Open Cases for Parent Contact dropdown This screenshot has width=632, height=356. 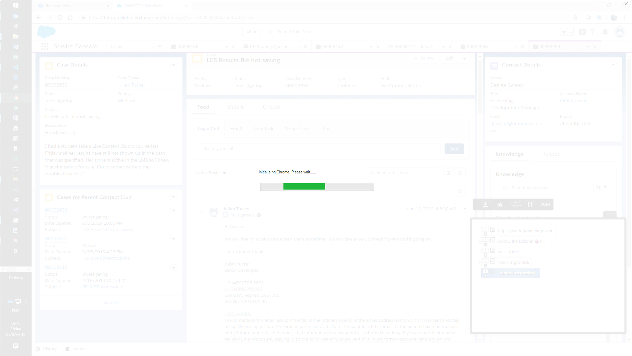click(173, 197)
